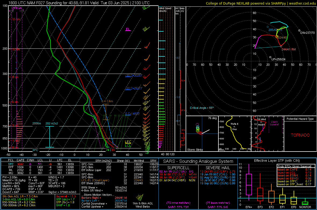Click the based on STP_fixed: 0.17 row
The image size is (317, 210).
(x=294, y=184)
